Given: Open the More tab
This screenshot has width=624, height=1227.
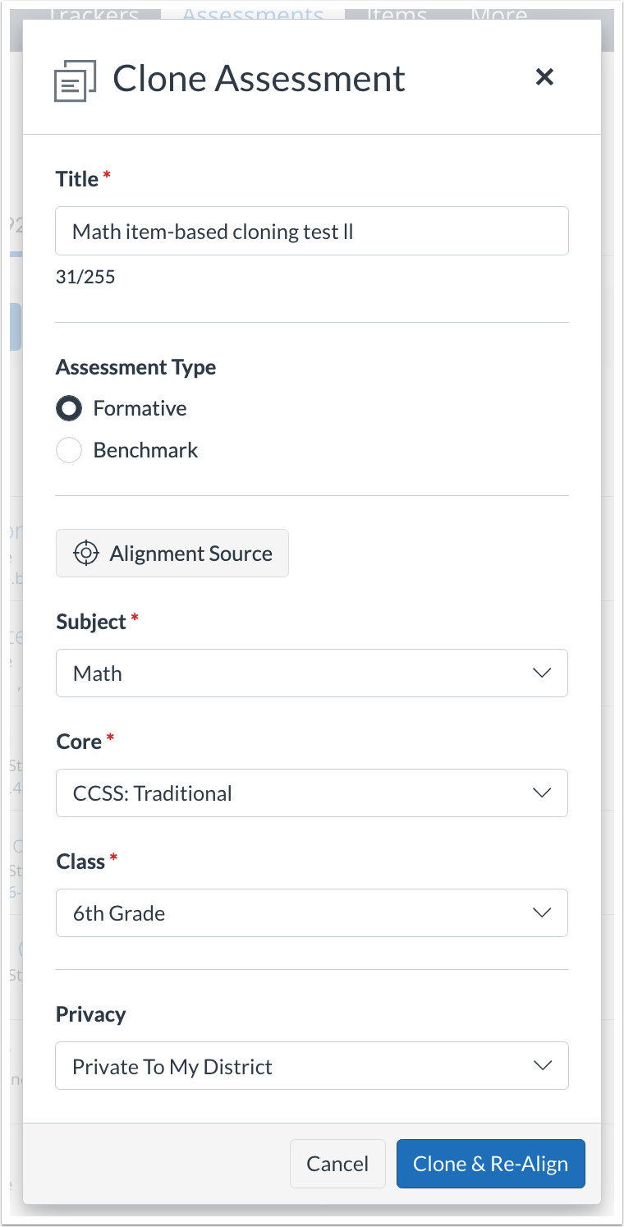Looking at the screenshot, I should 498,14.
